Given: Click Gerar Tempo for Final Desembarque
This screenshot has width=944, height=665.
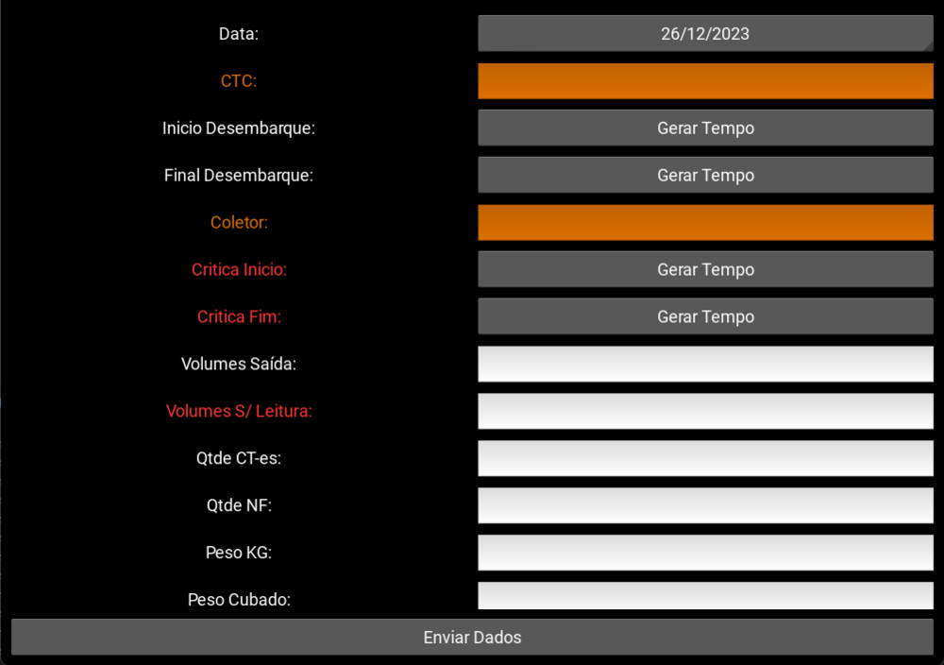Looking at the screenshot, I should pyautogui.click(x=705, y=175).
